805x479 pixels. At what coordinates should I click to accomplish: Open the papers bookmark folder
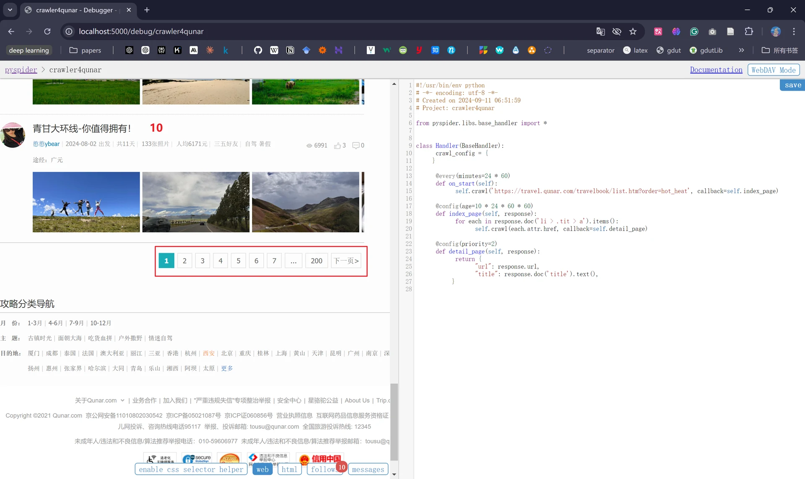point(85,50)
